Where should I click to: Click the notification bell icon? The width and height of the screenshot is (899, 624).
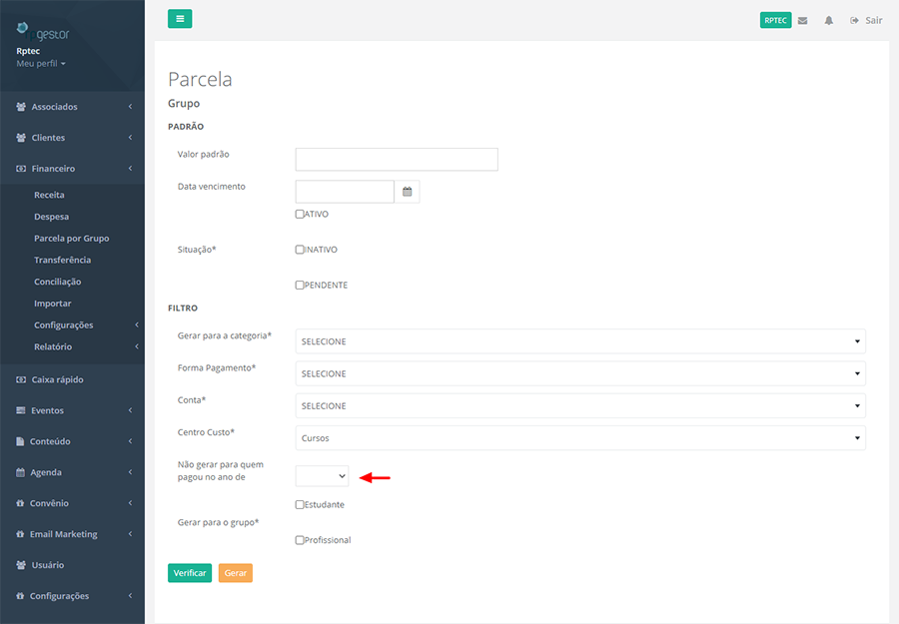pos(828,20)
